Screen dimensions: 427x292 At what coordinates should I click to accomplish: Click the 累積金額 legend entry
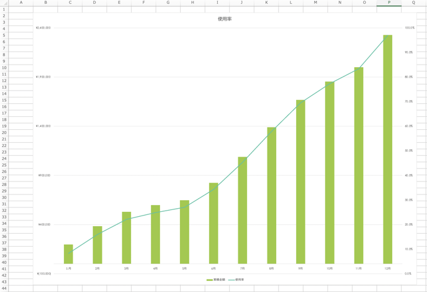click(212, 280)
